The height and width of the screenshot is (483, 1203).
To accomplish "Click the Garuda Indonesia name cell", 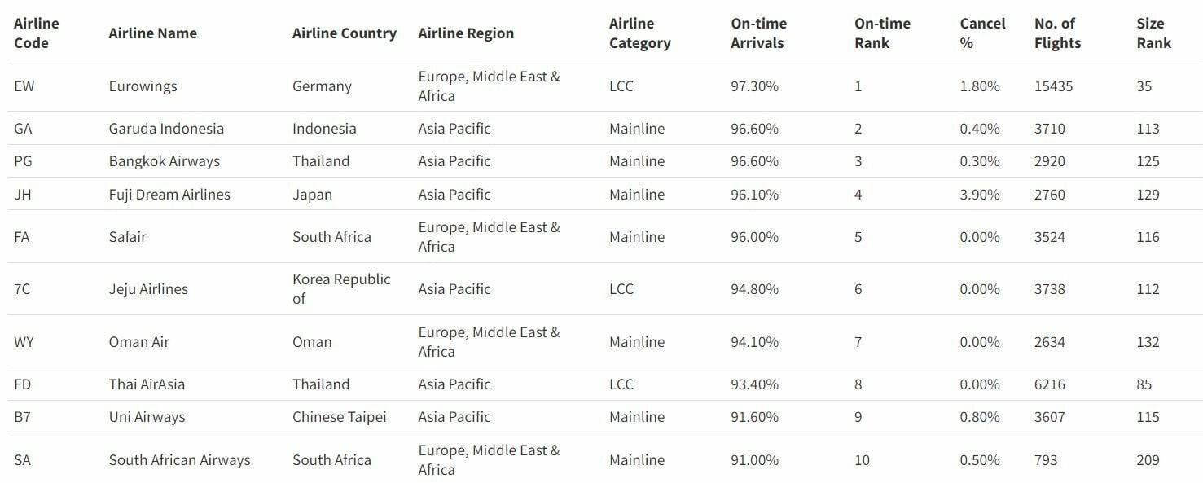I will pos(166,129).
